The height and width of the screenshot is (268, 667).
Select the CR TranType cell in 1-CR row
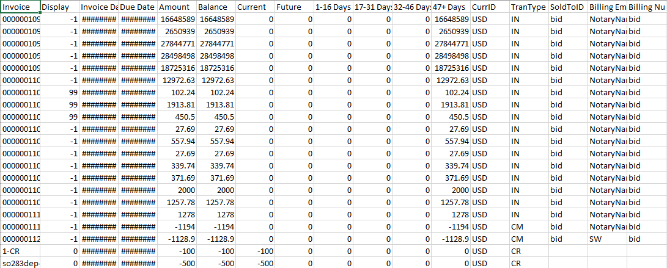click(x=528, y=251)
